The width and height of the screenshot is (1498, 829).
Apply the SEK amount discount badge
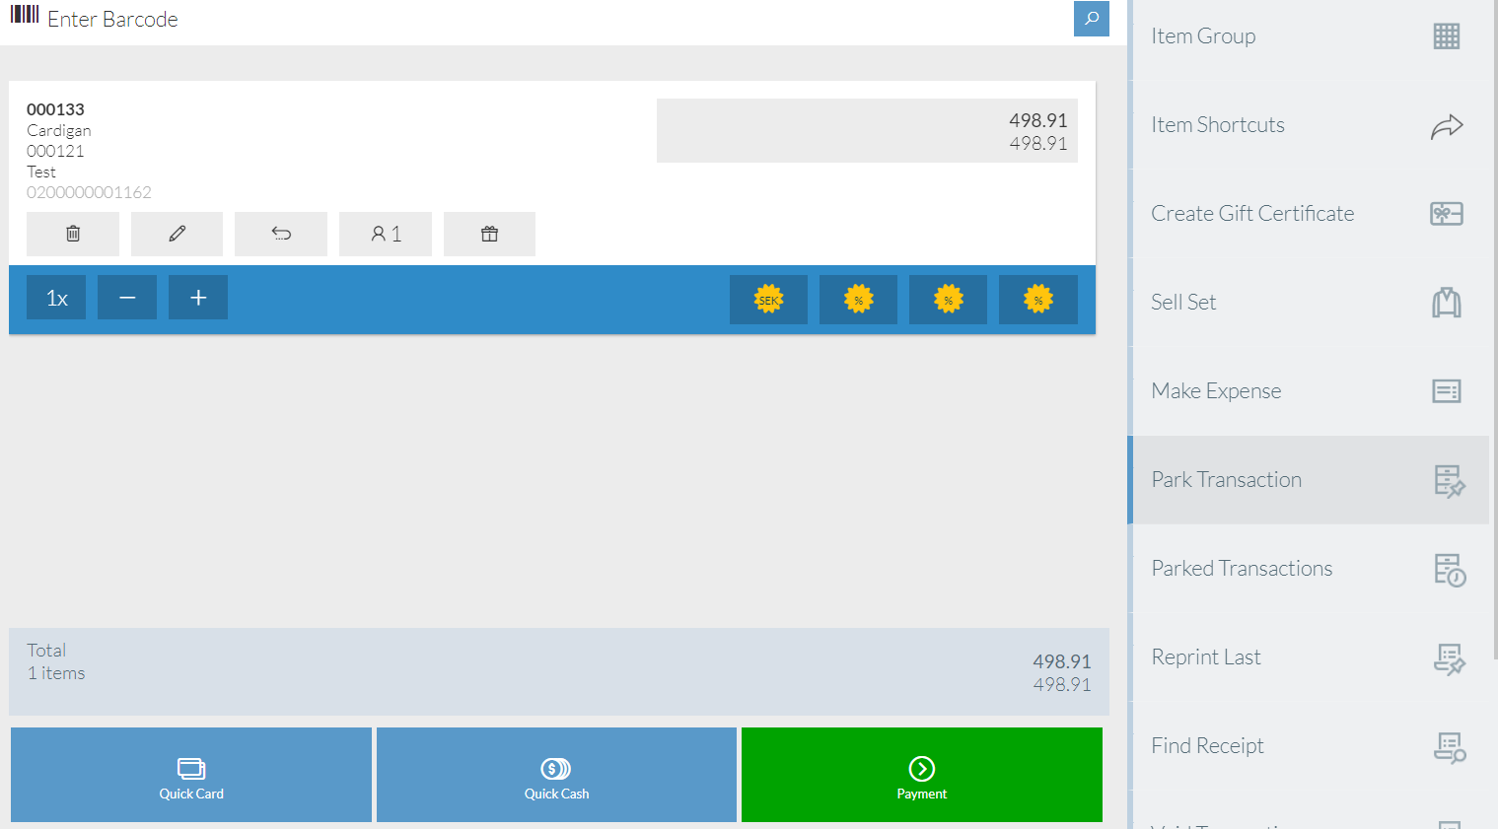(x=768, y=300)
